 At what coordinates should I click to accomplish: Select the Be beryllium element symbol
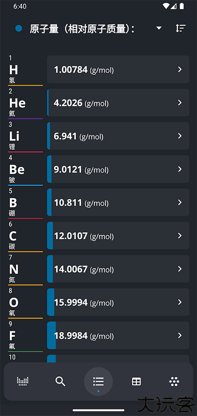pyautogui.click(x=17, y=170)
